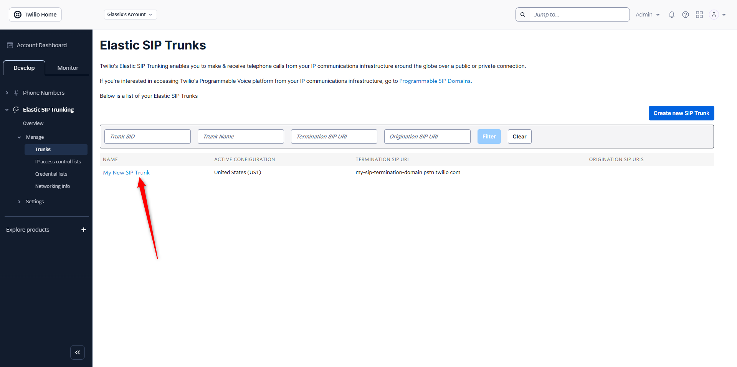Open the product grid apps icon
737x367 pixels.
[699, 15]
